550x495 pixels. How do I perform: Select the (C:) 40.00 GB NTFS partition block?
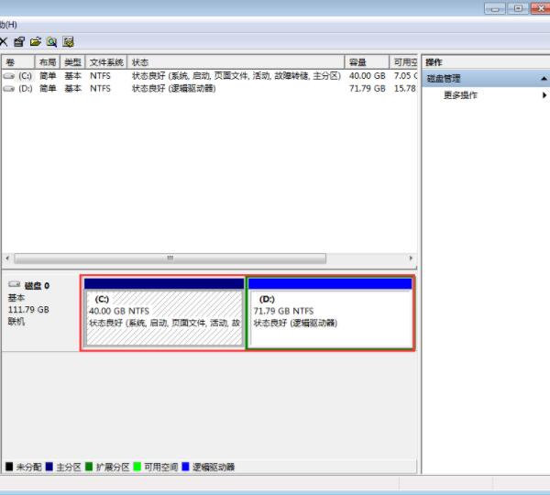164,313
